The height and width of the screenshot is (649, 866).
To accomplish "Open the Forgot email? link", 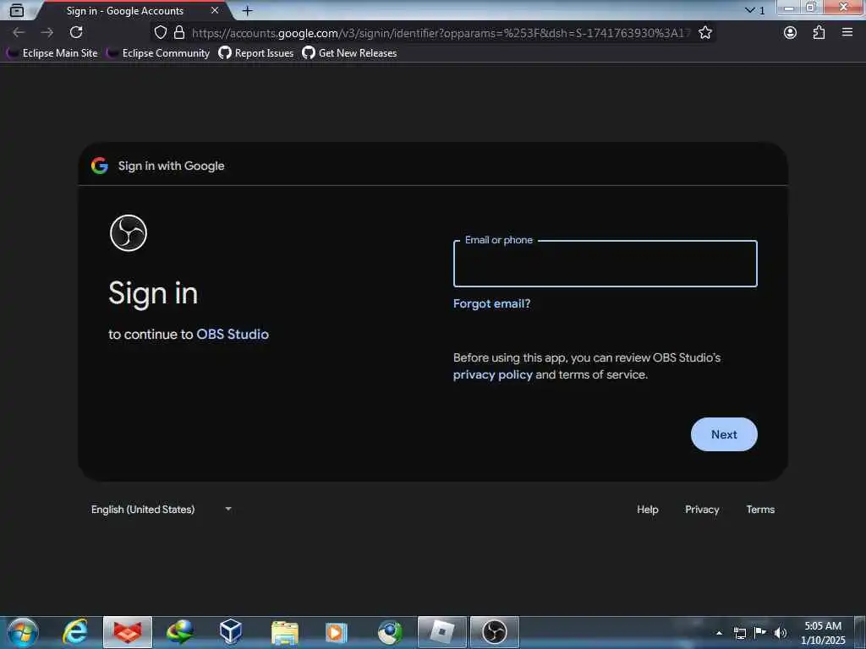I will point(491,303).
